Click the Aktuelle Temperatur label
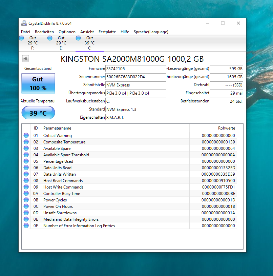Screen dimensions: 273x276 pyautogui.click(x=38, y=101)
